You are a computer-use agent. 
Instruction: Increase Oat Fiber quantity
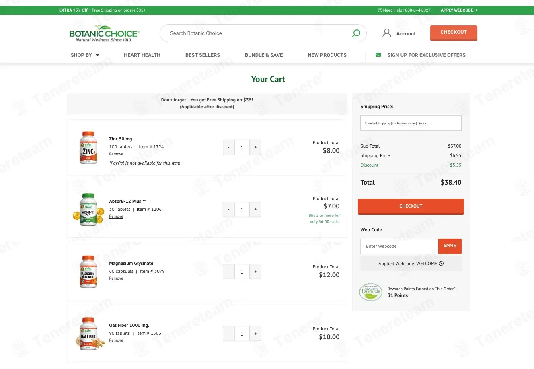pos(255,334)
